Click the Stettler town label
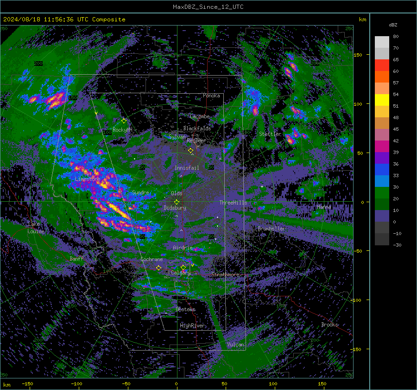The width and height of the screenshot is (417, 390). (x=270, y=134)
